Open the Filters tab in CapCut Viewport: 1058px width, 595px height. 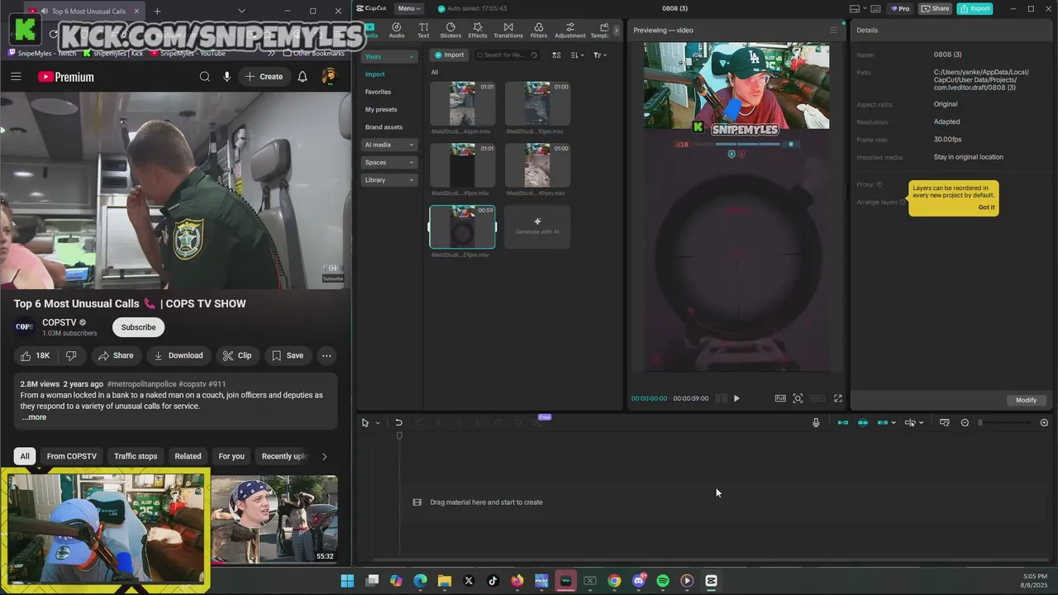(539, 31)
